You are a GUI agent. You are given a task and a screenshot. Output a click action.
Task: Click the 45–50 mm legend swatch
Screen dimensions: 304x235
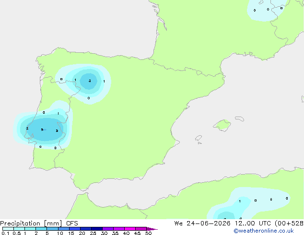coord(141,229)
